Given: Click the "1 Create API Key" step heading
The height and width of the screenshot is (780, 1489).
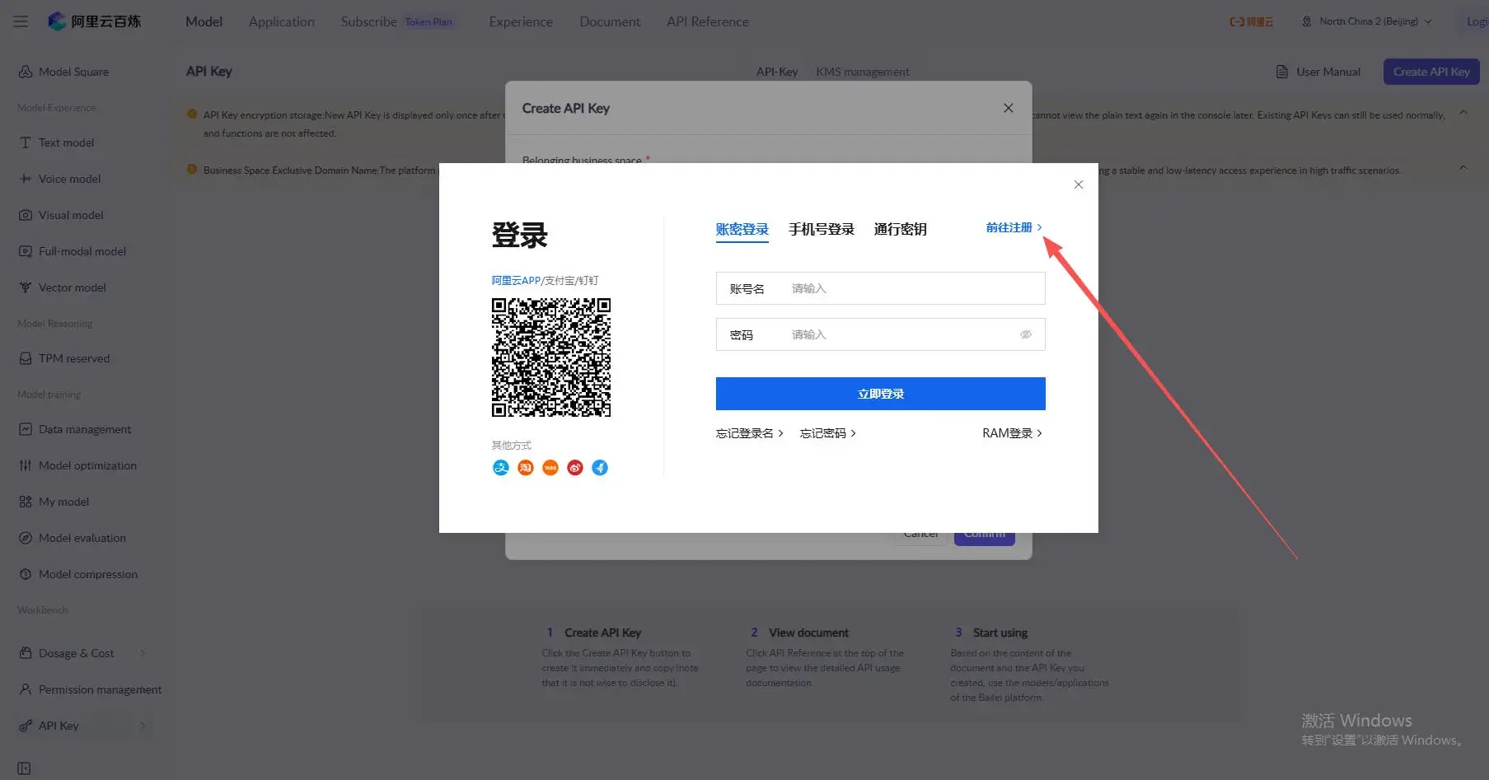Looking at the screenshot, I should pyautogui.click(x=593, y=633).
